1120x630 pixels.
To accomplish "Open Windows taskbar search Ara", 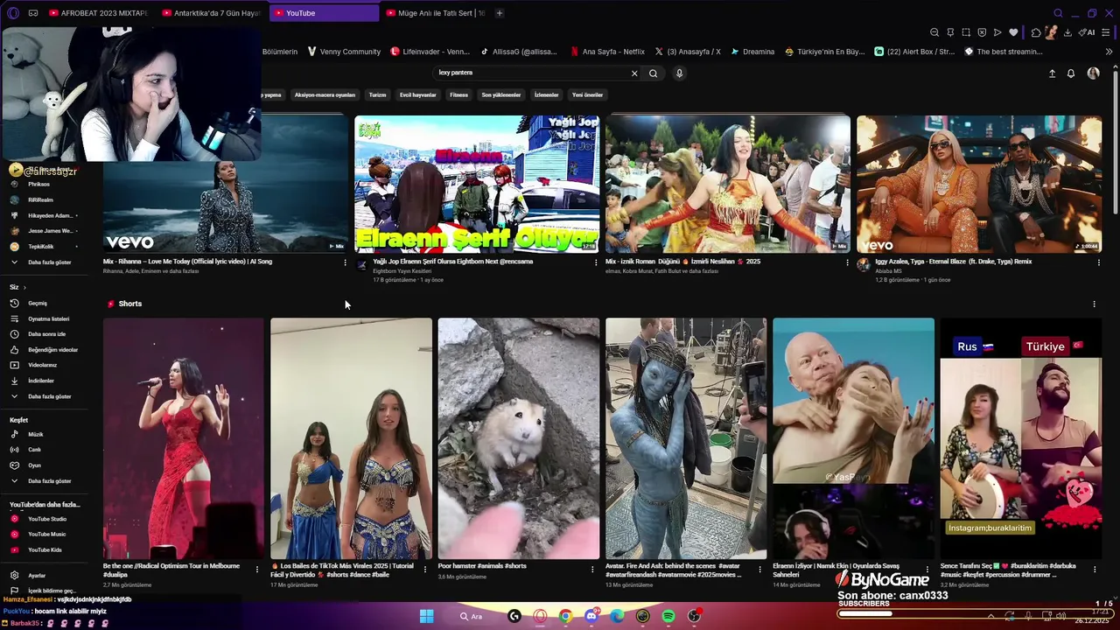I will click(x=472, y=616).
